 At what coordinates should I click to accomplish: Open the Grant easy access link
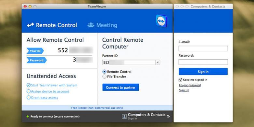(44, 97)
